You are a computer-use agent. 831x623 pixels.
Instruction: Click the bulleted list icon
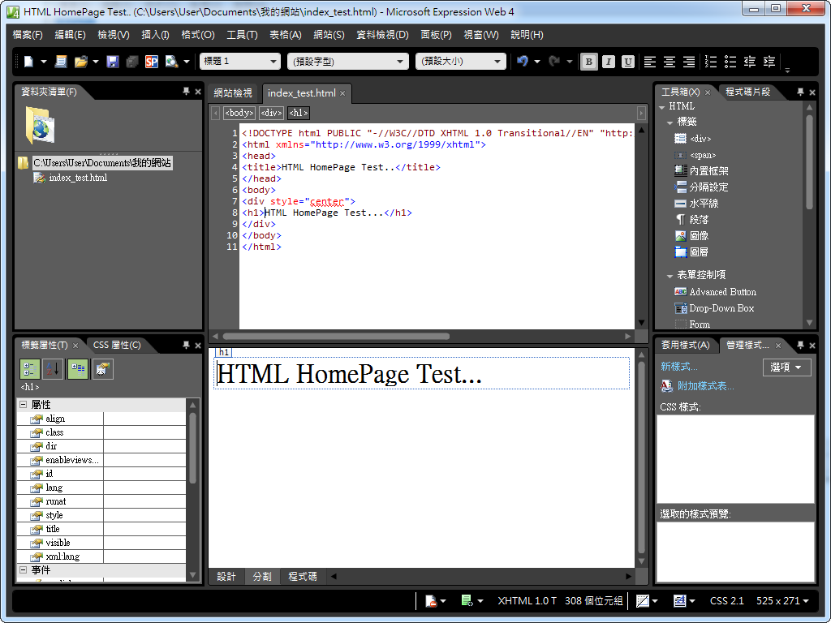point(730,62)
